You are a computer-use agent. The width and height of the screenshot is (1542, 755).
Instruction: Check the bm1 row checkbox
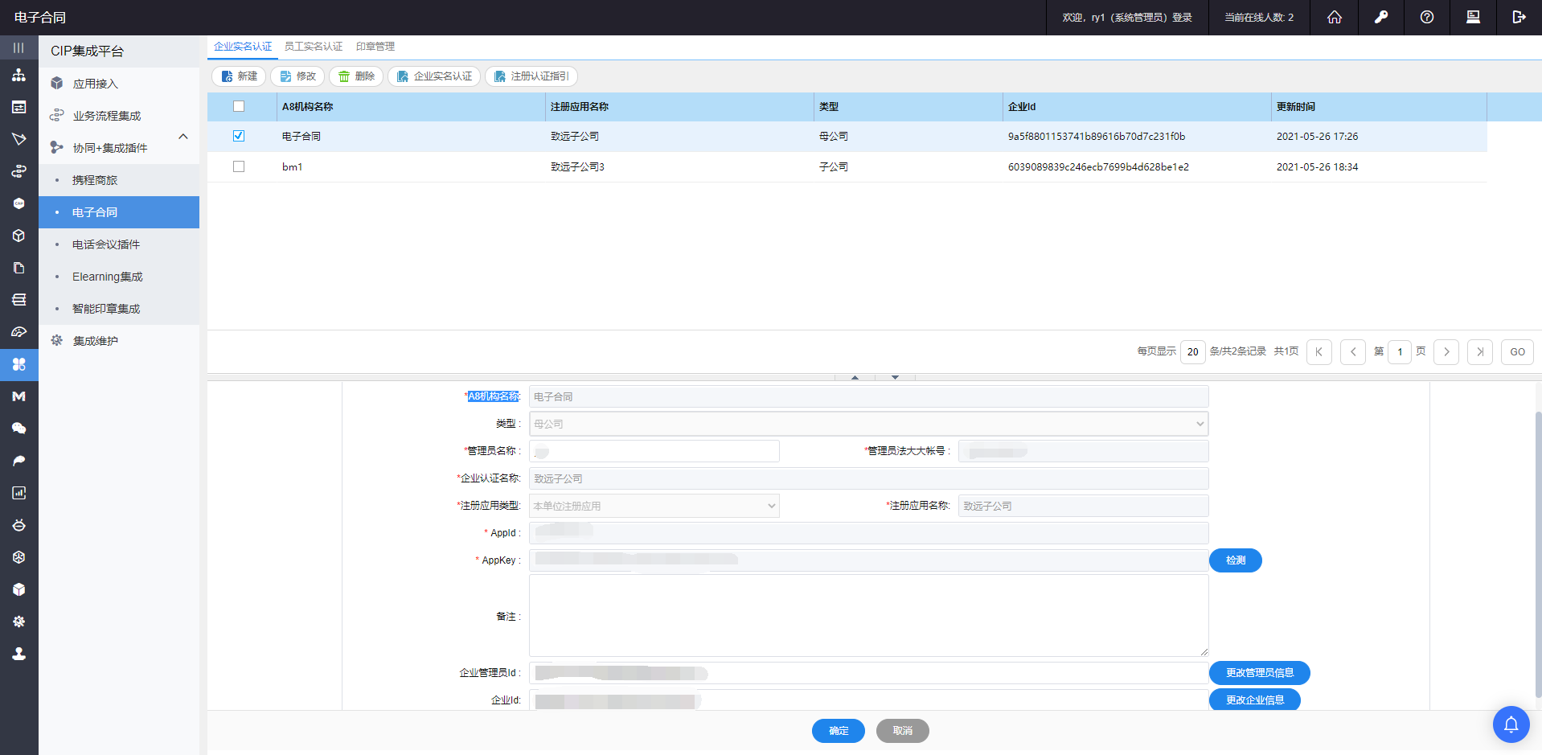click(x=239, y=166)
